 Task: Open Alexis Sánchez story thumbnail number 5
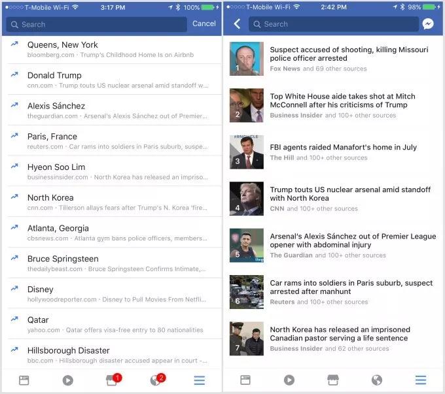click(x=247, y=245)
